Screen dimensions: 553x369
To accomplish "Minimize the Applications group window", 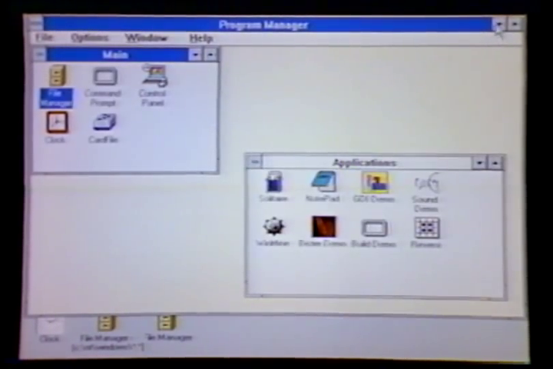I will 479,163.
